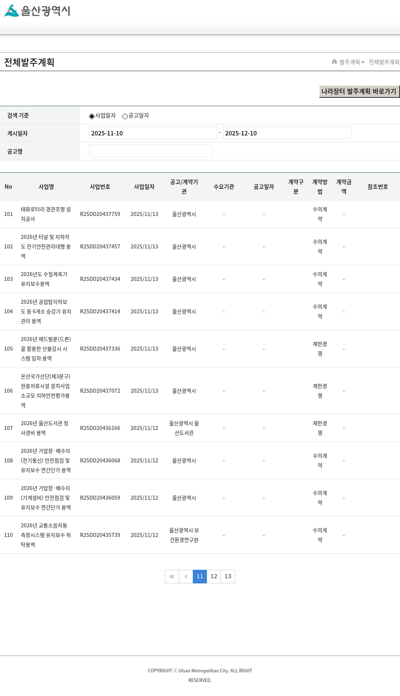Image resolution: width=400 pixels, height=696 pixels.
Task: Open project 2026년도 수질계측기 유지보수용역
Action: point(44,279)
